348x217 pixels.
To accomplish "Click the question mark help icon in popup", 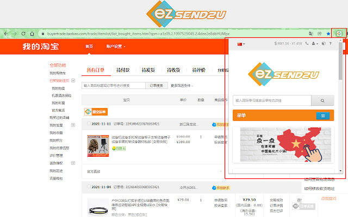I will pyautogui.click(x=330, y=43).
